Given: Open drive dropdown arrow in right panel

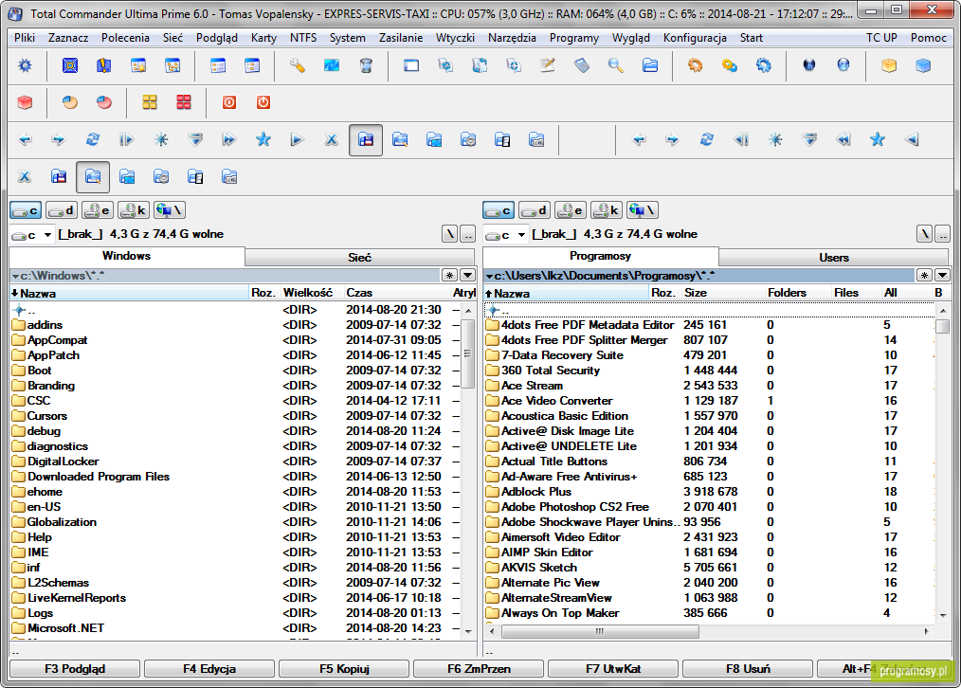Looking at the screenshot, I should pos(521,235).
